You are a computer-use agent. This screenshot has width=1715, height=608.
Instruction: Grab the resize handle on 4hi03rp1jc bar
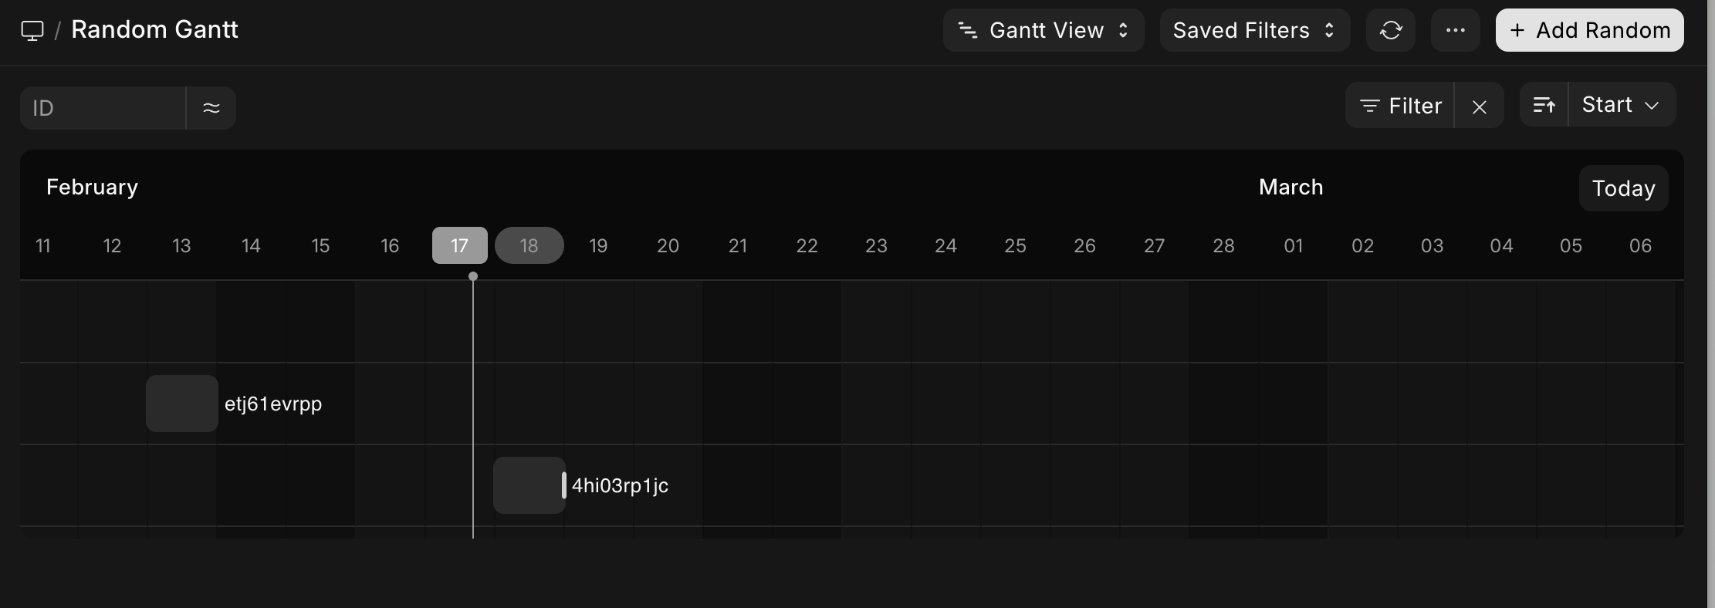(564, 485)
